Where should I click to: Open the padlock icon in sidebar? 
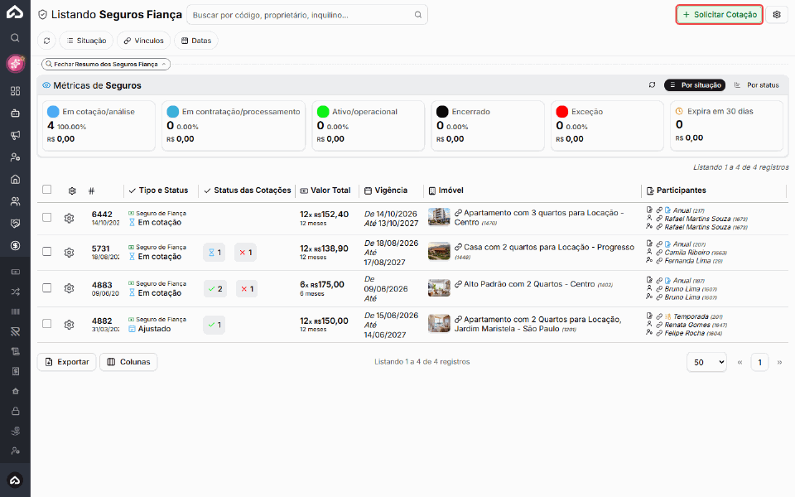pyautogui.click(x=15, y=411)
